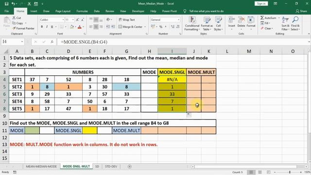Open Cell Styles gallery

(218, 24)
